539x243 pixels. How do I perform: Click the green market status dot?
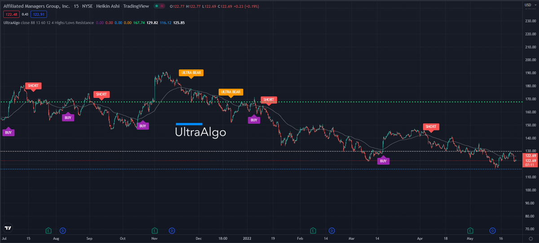pyautogui.click(x=155, y=6)
